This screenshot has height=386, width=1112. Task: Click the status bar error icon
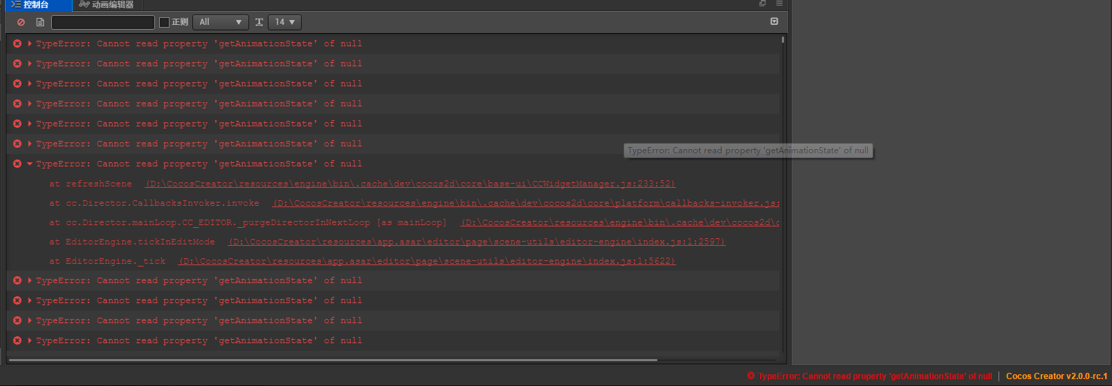click(751, 376)
